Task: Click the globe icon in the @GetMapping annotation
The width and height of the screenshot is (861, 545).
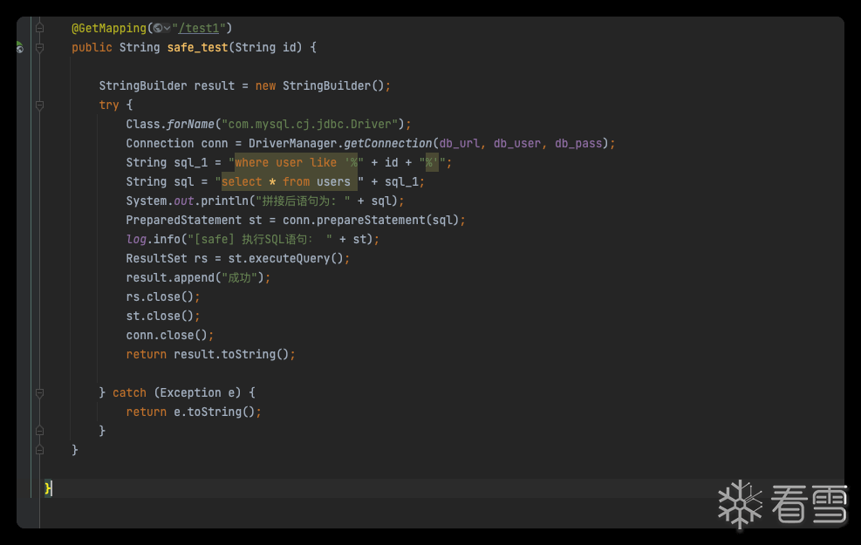Action: pos(157,29)
